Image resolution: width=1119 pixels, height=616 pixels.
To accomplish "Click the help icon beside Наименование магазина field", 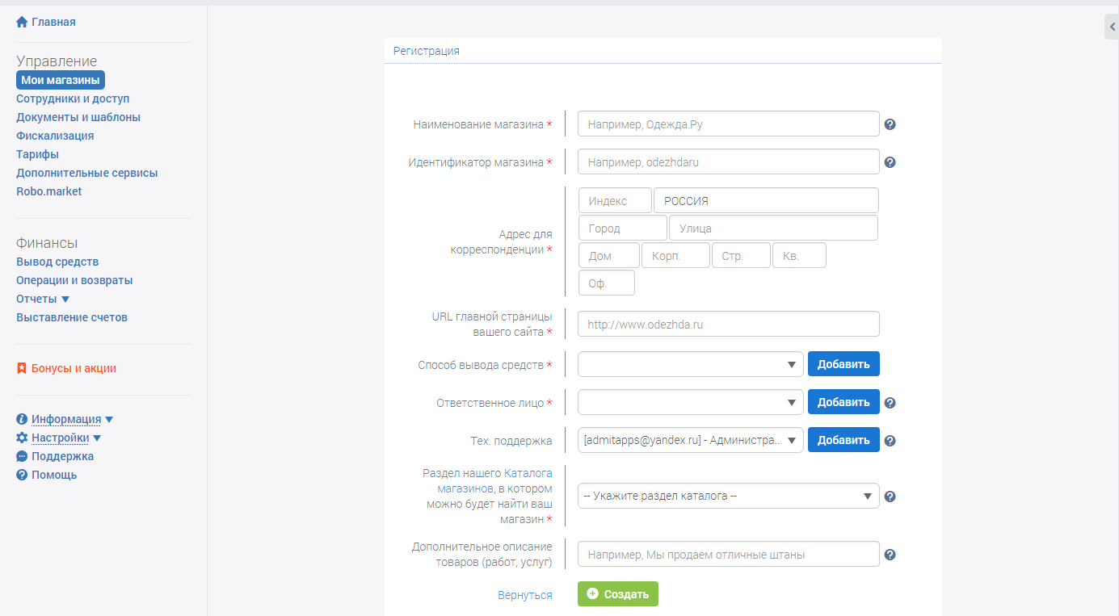I will 890,124.
